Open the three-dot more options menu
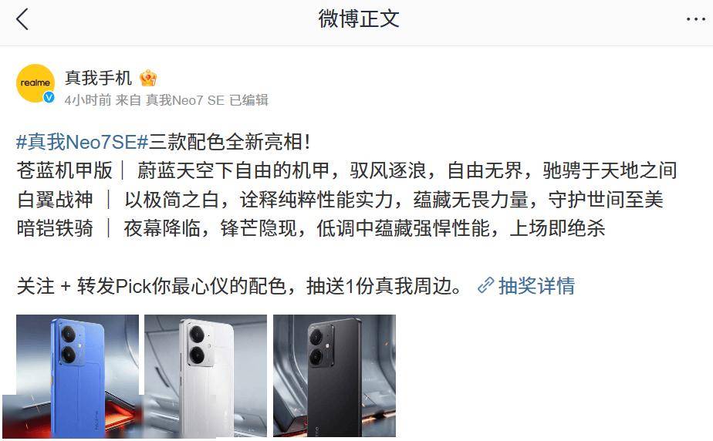This screenshot has width=713, height=441. pyautogui.click(x=695, y=19)
